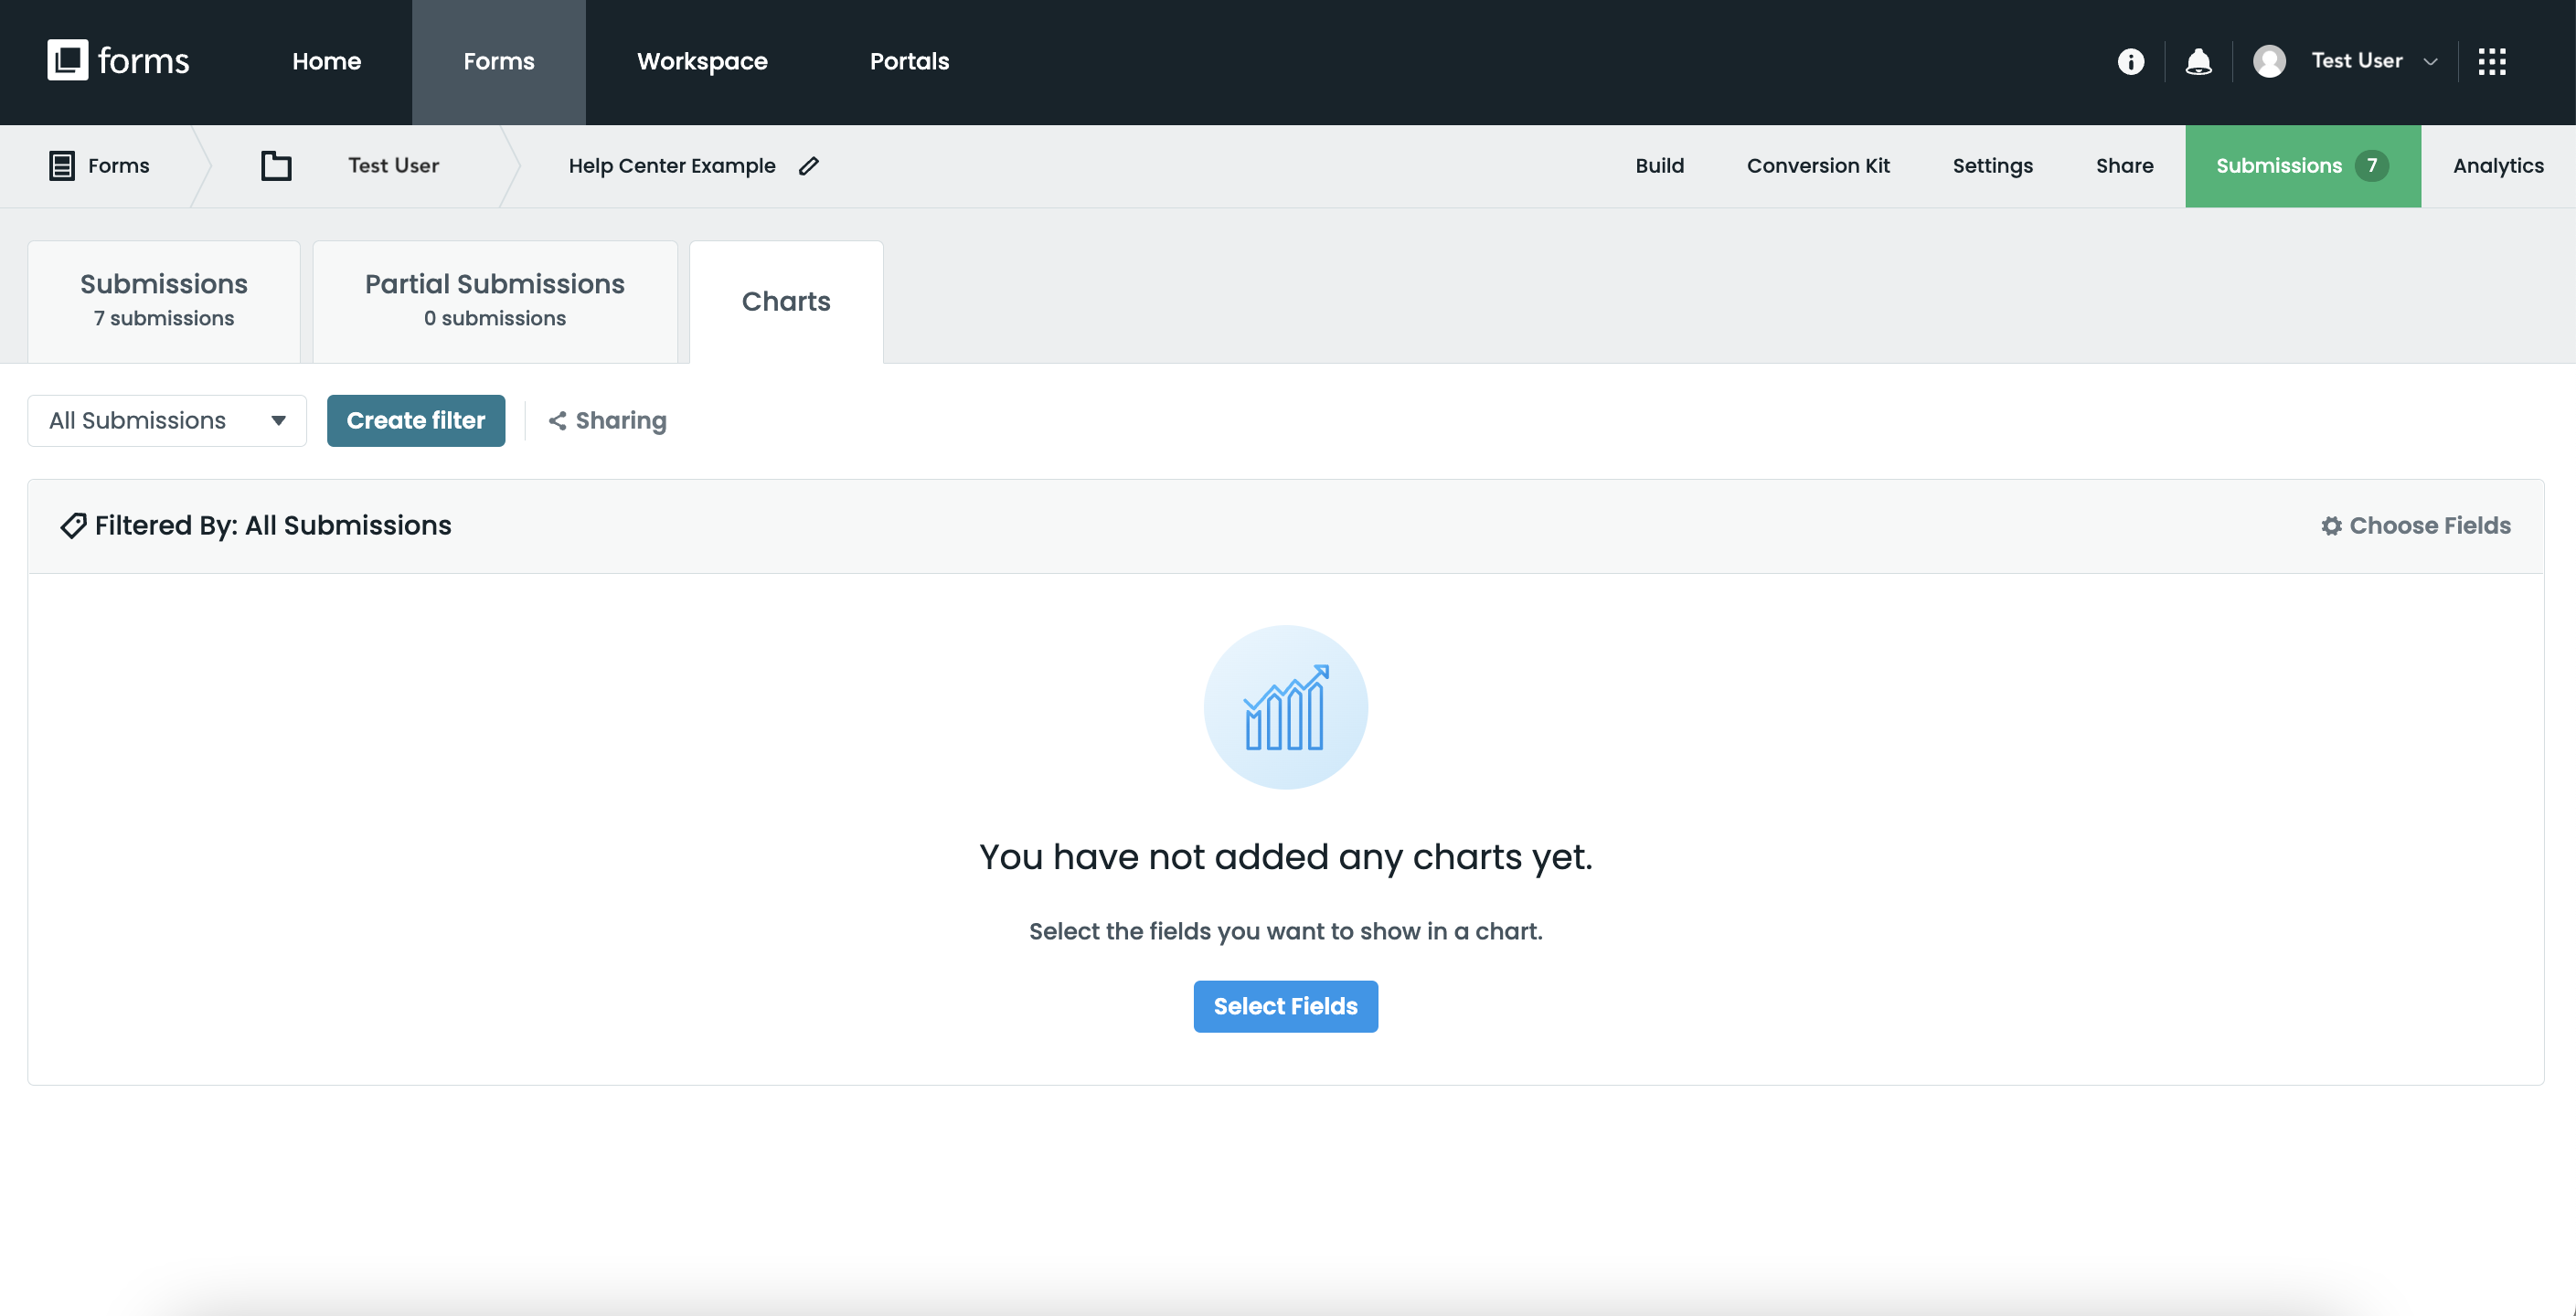Open Choose Fields settings
Viewport: 2576px width, 1316px height.
tap(2416, 526)
